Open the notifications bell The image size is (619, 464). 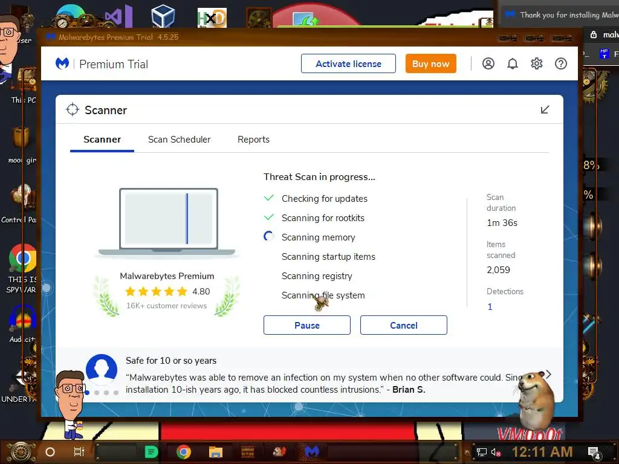[513, 63]
